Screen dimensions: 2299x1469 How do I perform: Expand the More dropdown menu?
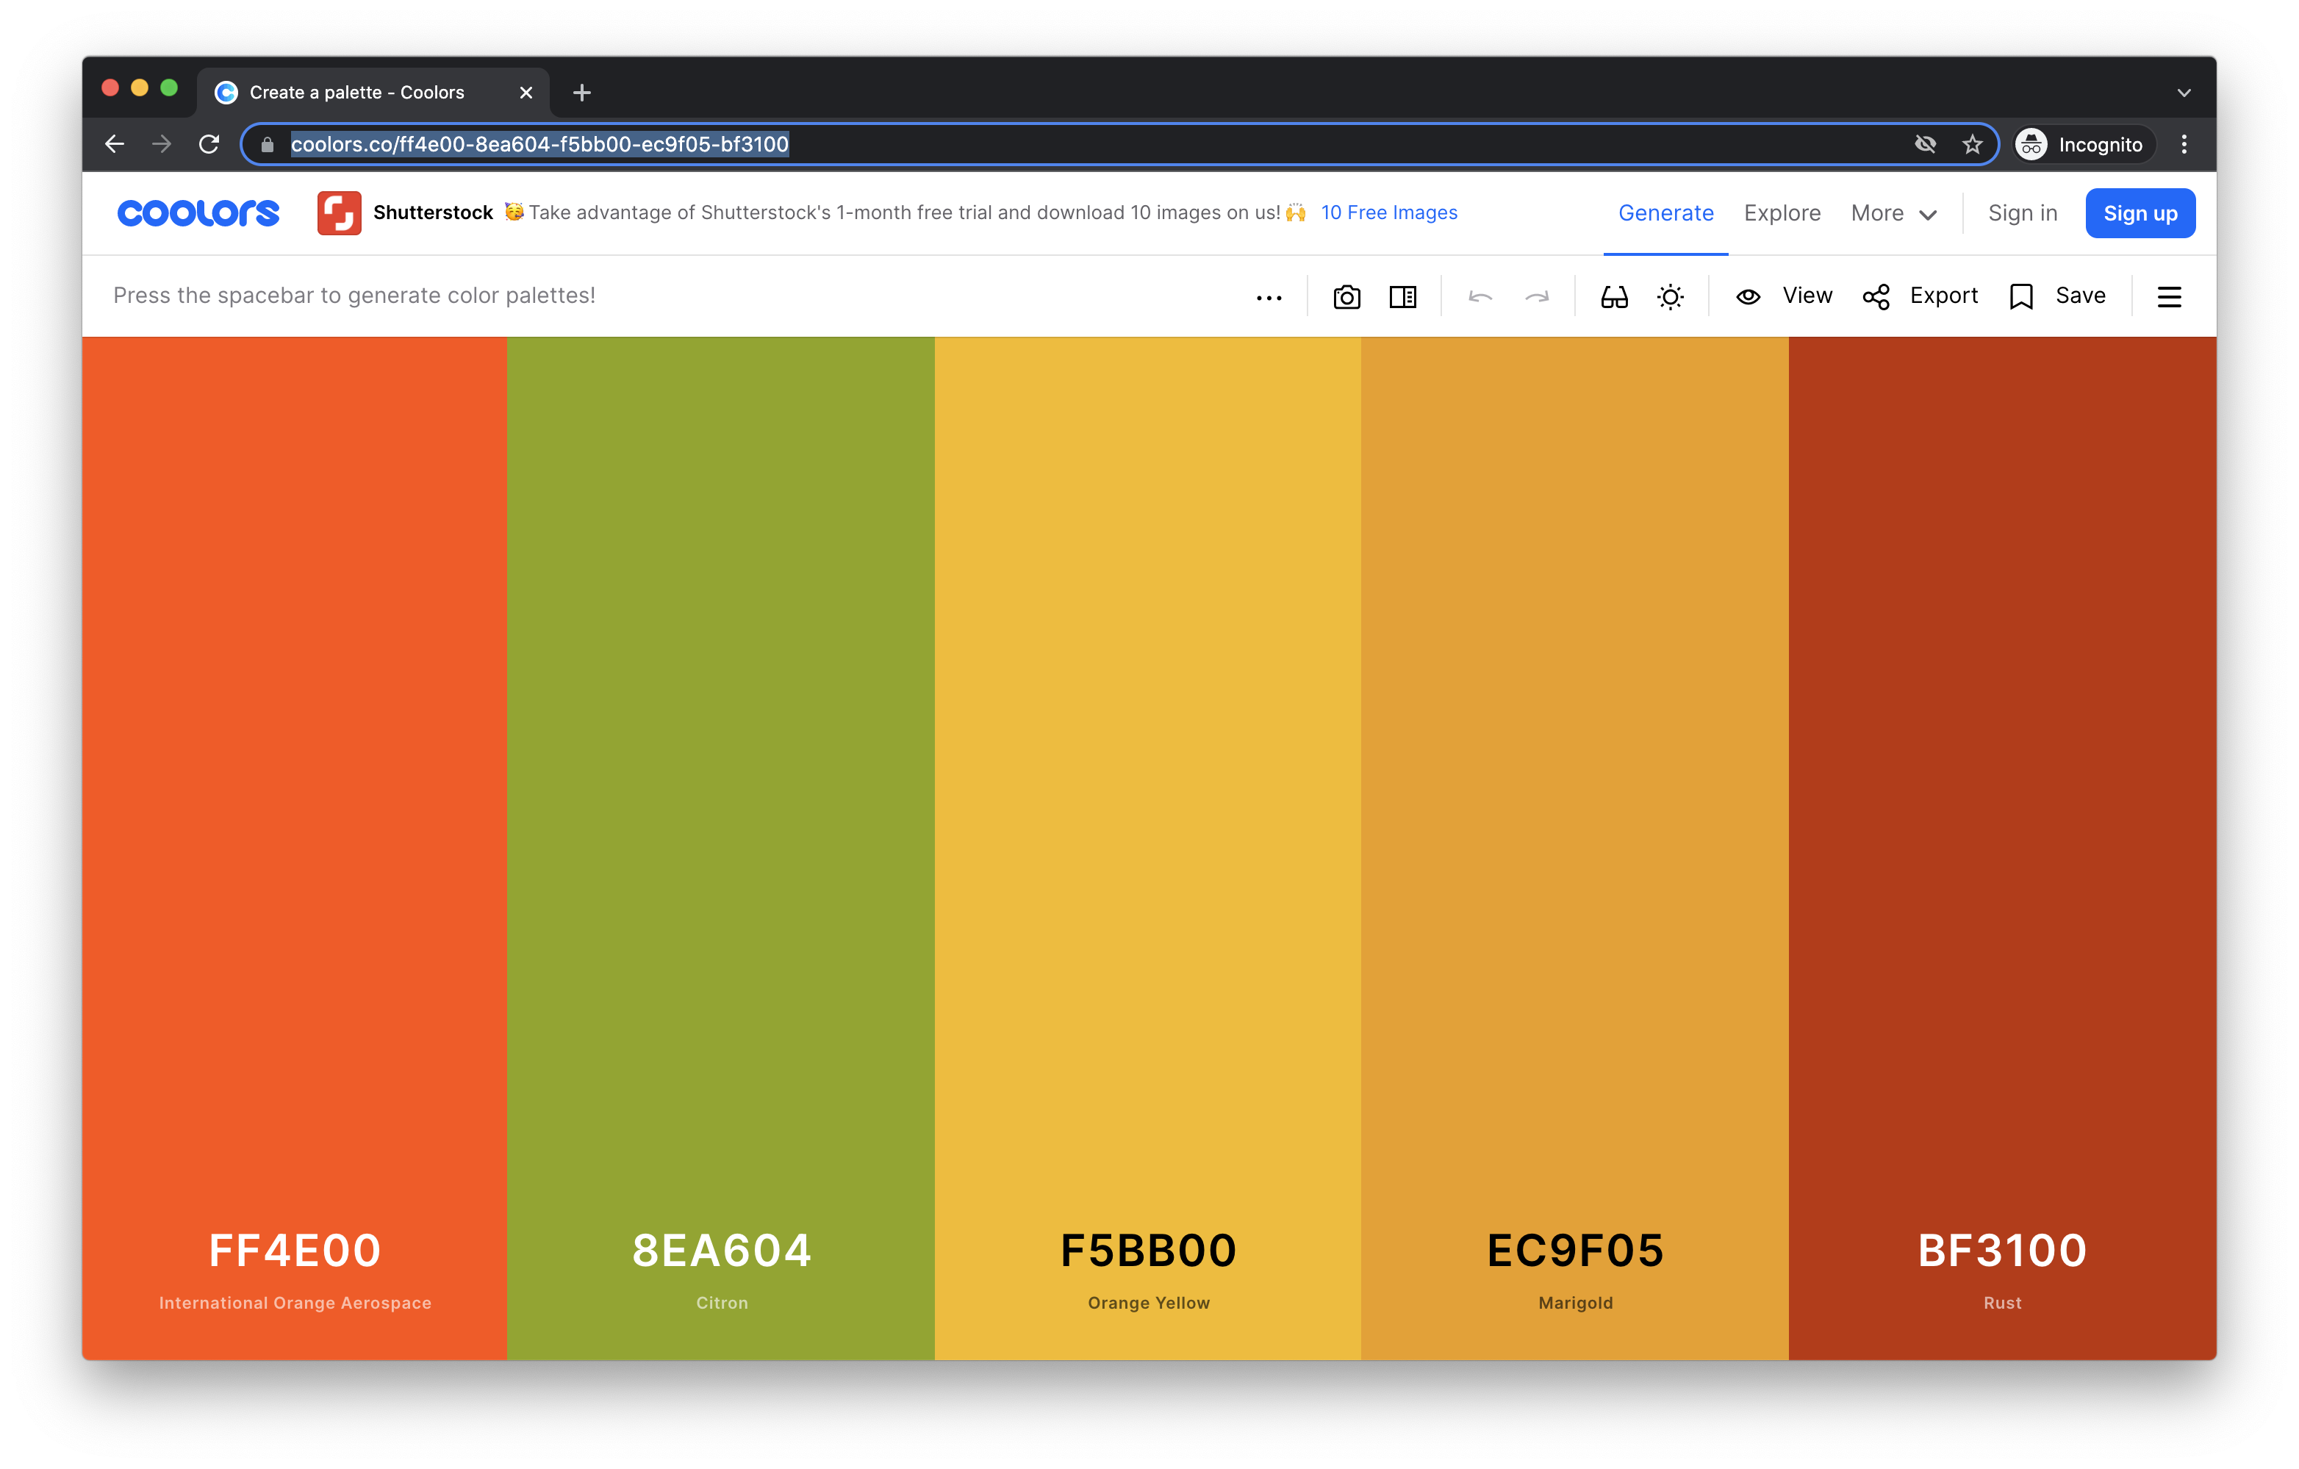[1893, 213]
